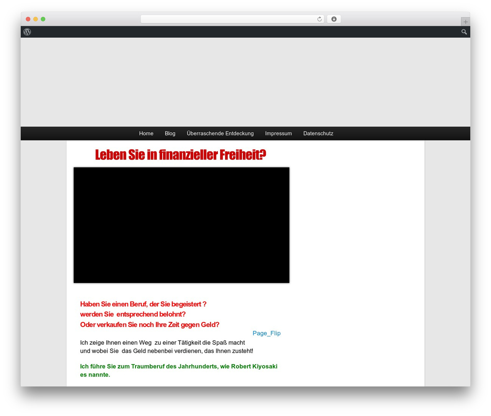
Task: Open the Impressum page
Action: pos(278,134)
